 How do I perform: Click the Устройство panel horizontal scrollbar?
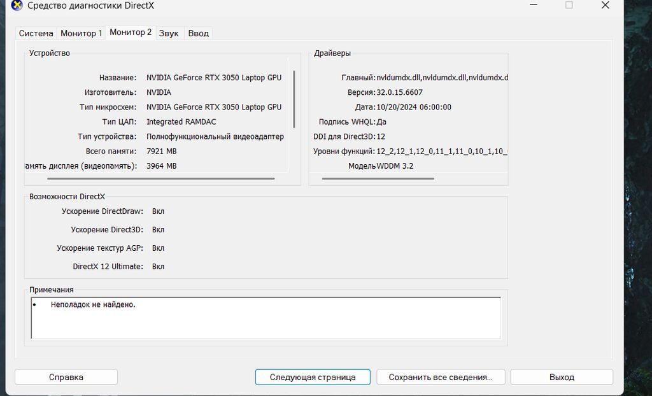(x=161, y=178)
